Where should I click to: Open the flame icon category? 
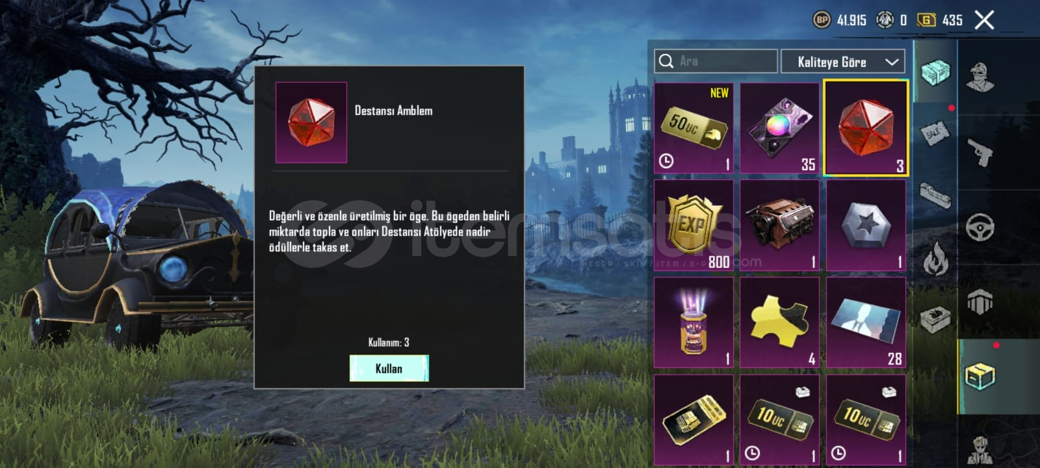pos(935,257)
